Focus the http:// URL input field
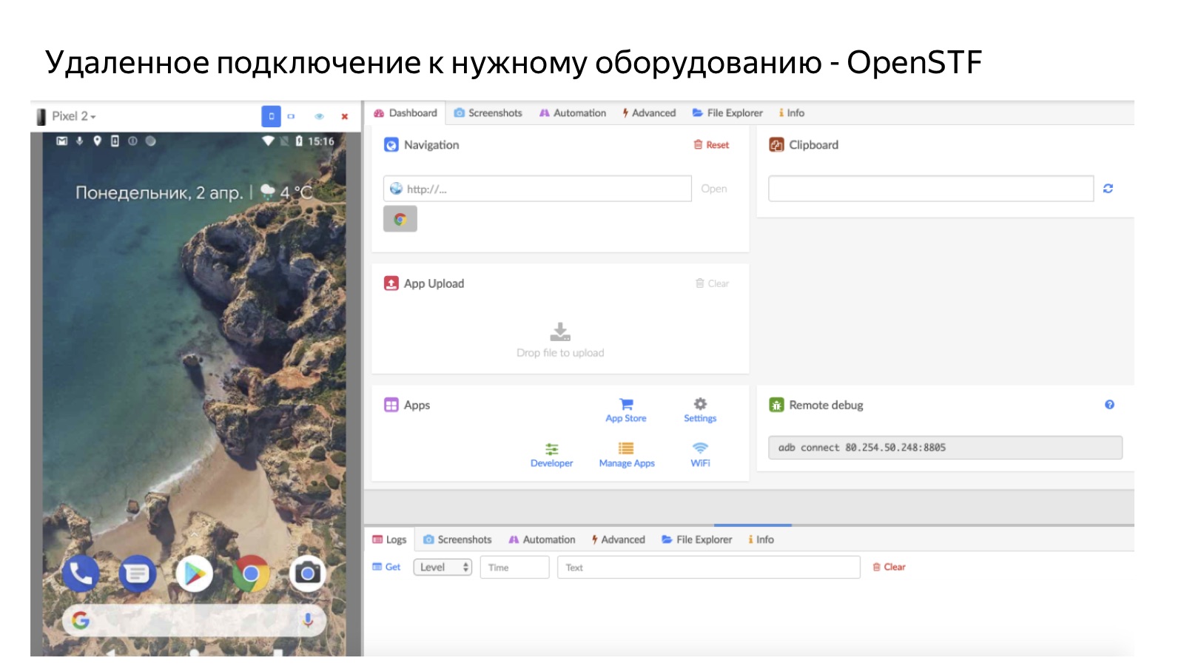This screenshot has width=1184, height=666. (537, 189)
